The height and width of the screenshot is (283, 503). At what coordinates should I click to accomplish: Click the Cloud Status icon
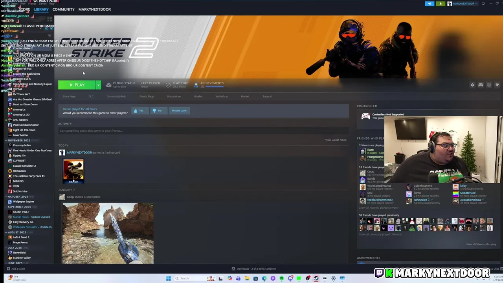109,85
